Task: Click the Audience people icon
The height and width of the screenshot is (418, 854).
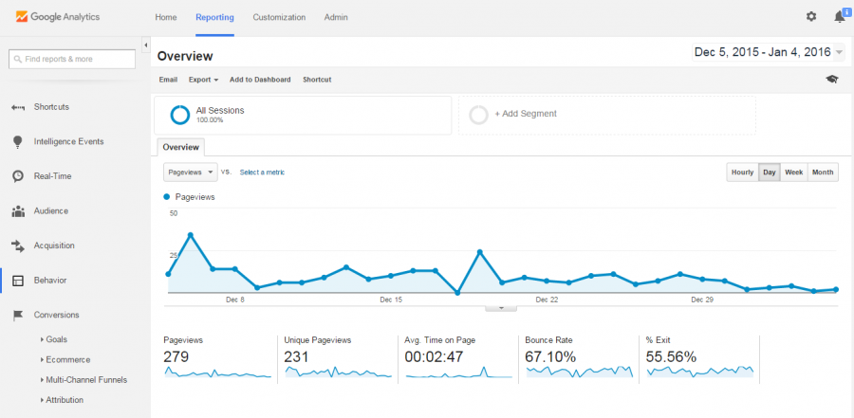Action: tap(18, 211)
